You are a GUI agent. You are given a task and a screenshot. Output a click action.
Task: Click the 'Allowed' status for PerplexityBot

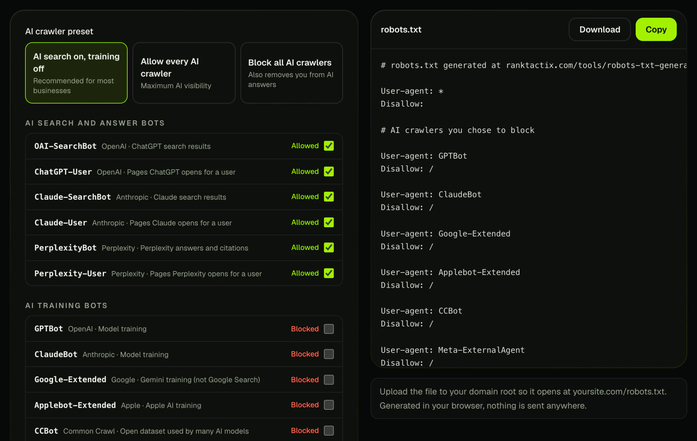click(305, 247)
